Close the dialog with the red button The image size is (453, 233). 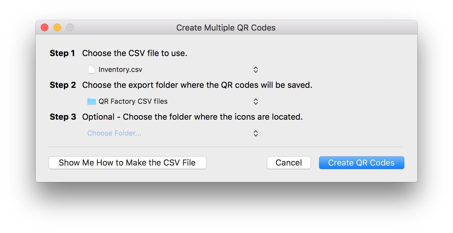(45, 28)
